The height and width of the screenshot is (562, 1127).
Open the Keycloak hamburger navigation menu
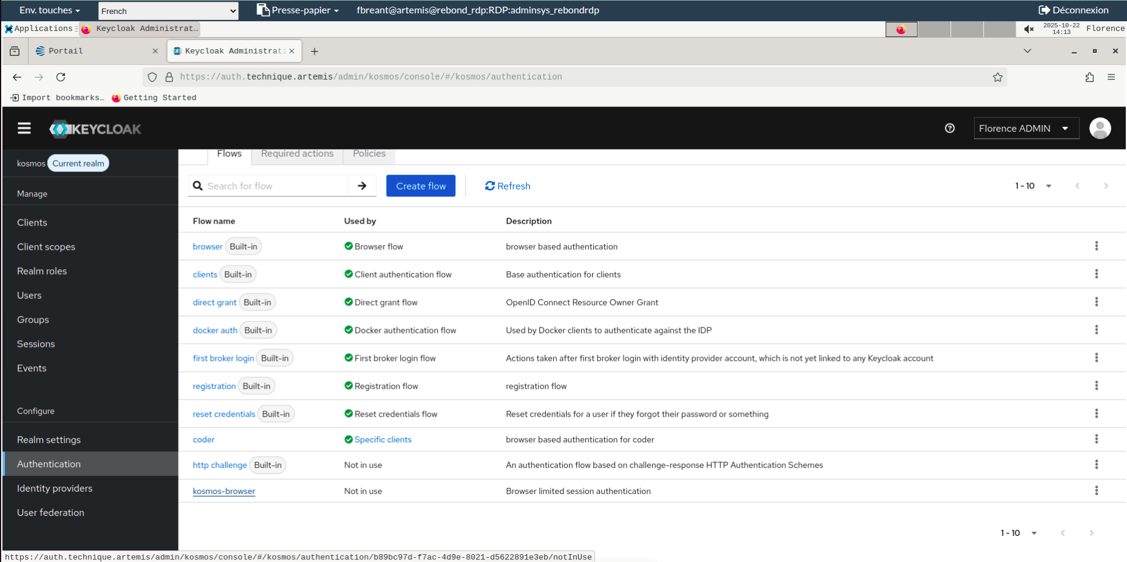click(x=24, y=128)
